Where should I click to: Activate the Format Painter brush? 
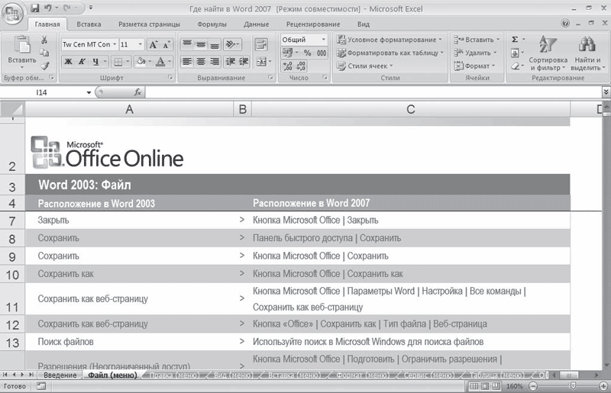click(44, 66)
